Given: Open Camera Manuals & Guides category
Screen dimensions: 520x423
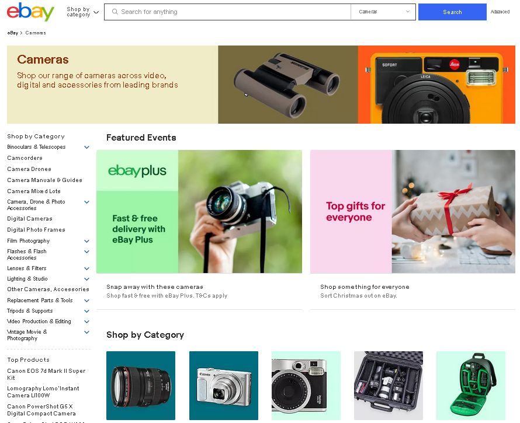Looking at the screenshot, I should (x=44, y=180).
